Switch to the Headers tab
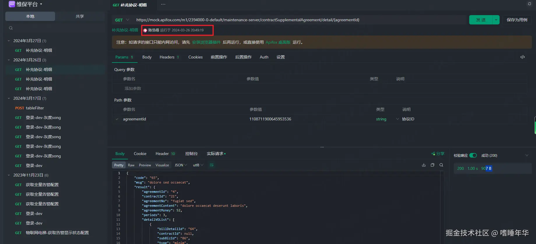The width and height of the screenshot is (536, 244). 169,57
